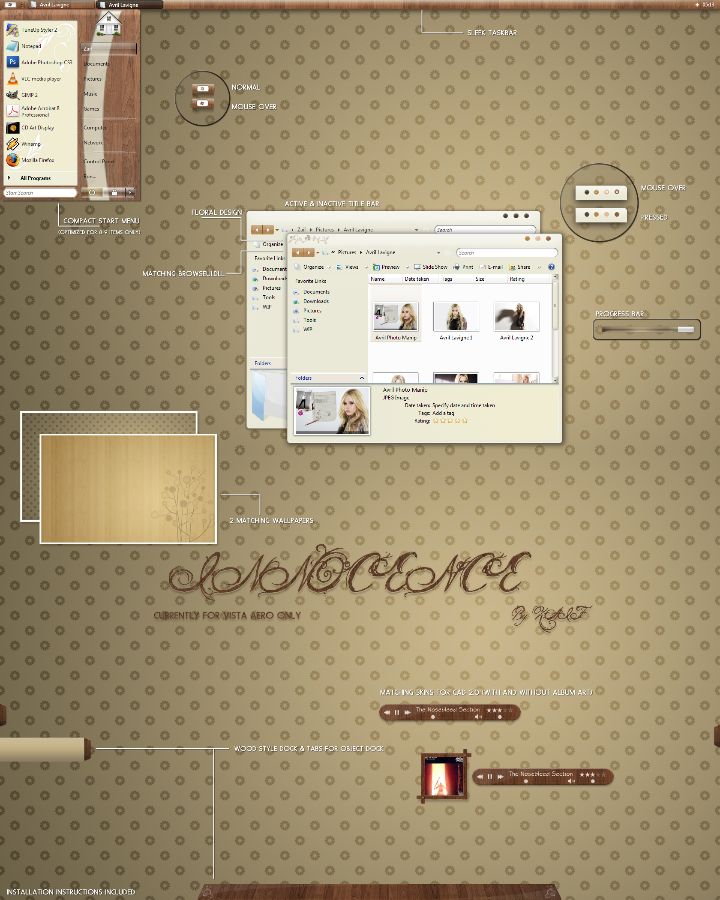Open Help icon in explorer toolbar
This screenshot has width=720, height=900.
pyautogui.click(x=552, y=267)
